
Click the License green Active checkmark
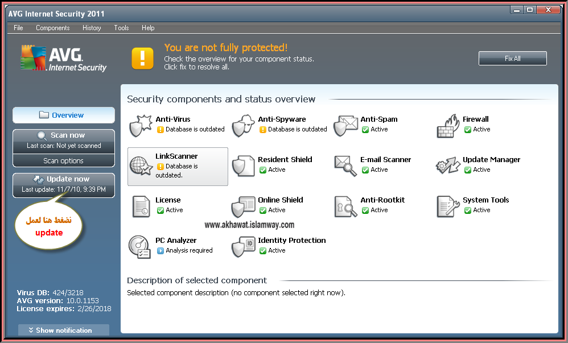160,210
